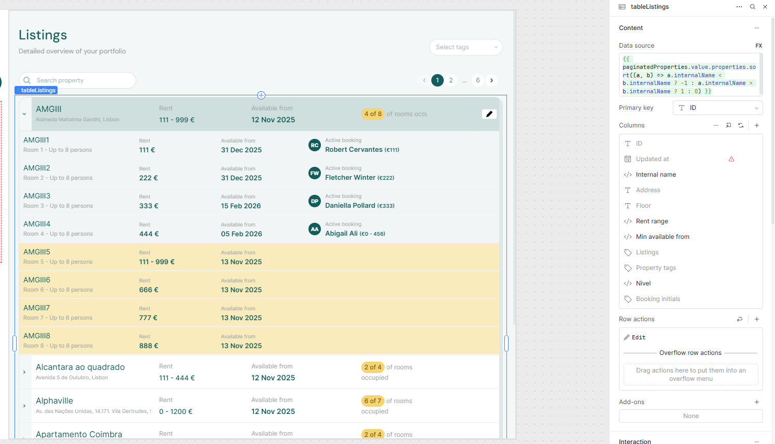The width and height of the screenshot is (775, 444).
Task: Add a row action with the plus icon
Action: pos(757,319)
